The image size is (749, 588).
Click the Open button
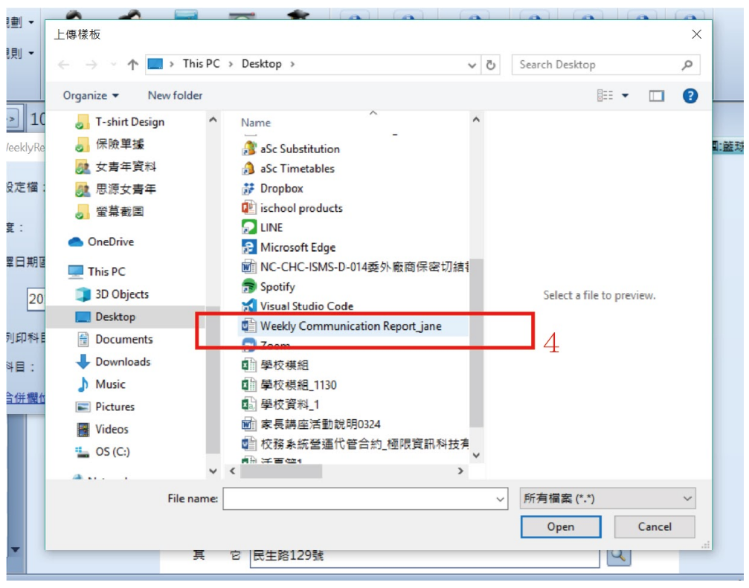560,526
